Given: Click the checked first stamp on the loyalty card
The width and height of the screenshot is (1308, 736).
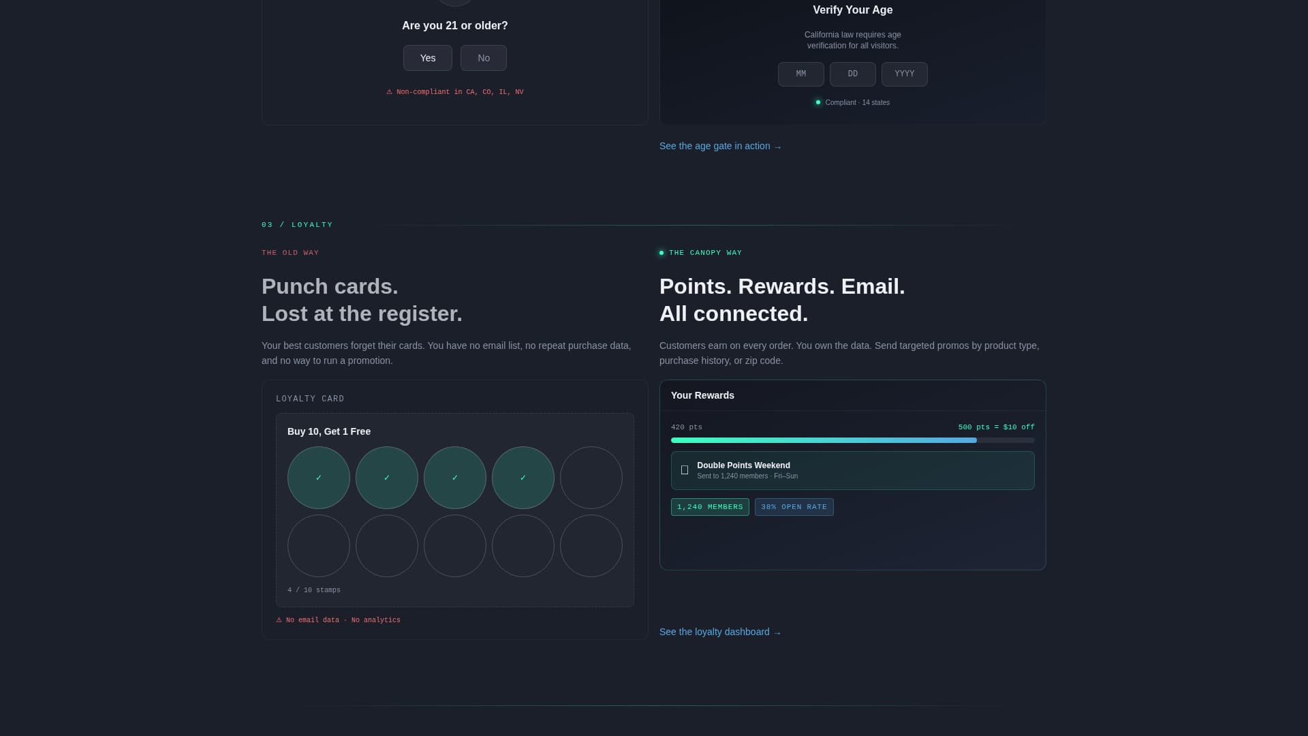Looking at the screenshot, I should [318, 478].
